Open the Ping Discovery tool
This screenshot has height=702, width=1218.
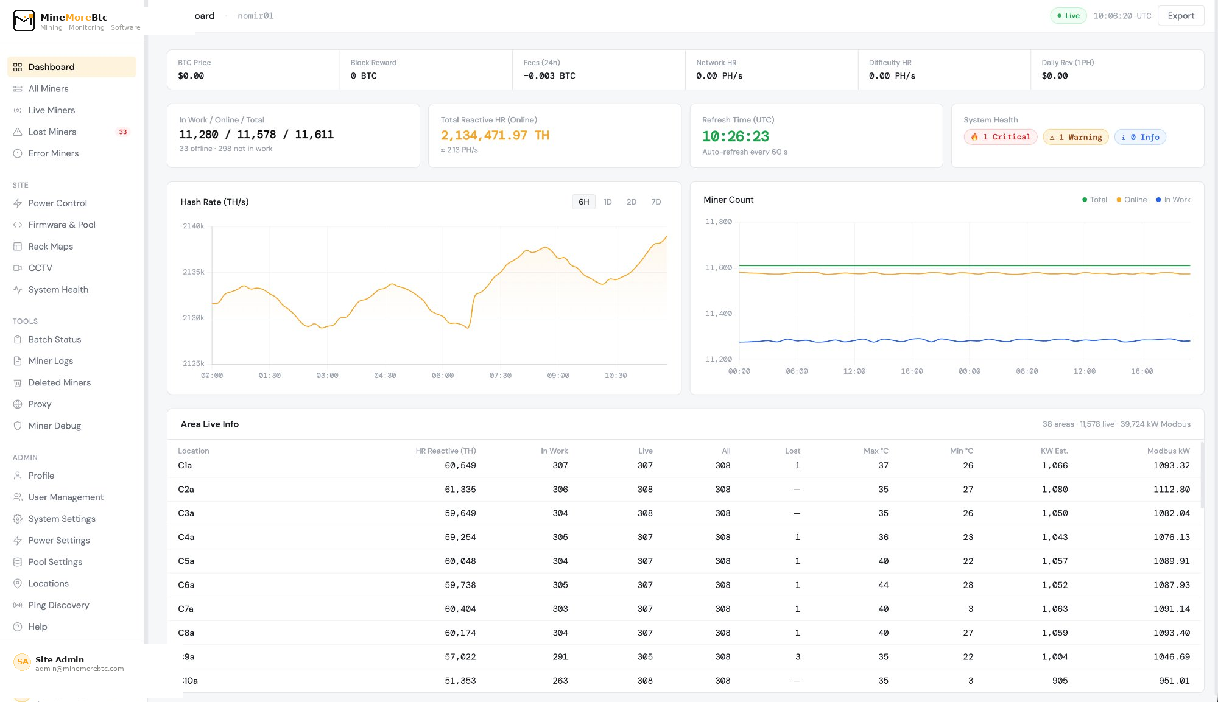pyautogui.click(x=58, y=605)
